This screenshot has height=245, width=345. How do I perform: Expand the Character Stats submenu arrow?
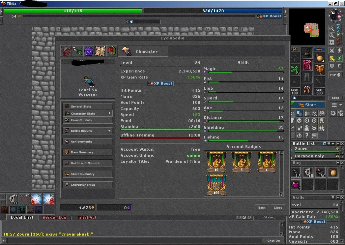(x=110, y=113)
